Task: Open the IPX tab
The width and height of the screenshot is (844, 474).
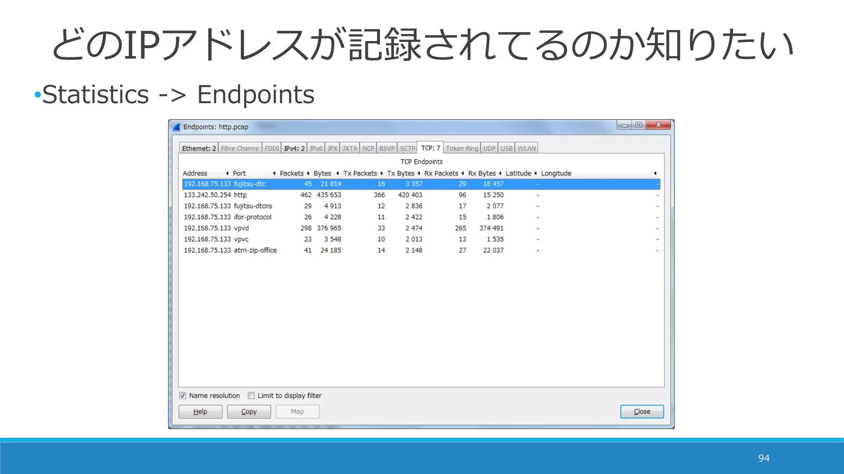Action: tap(333, 149)
